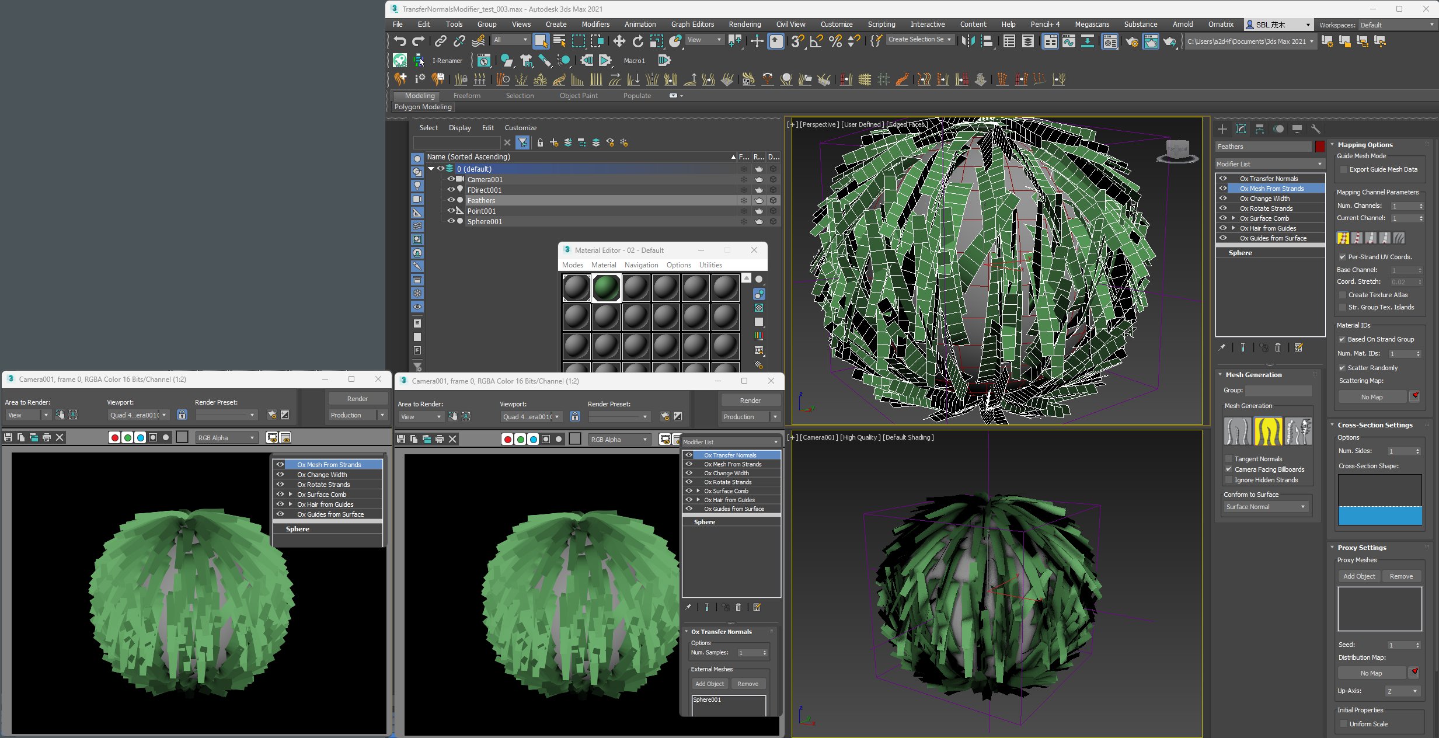Click the Angle Snap toggle icon
1439x738 pixels.
(x=816, y=41)
